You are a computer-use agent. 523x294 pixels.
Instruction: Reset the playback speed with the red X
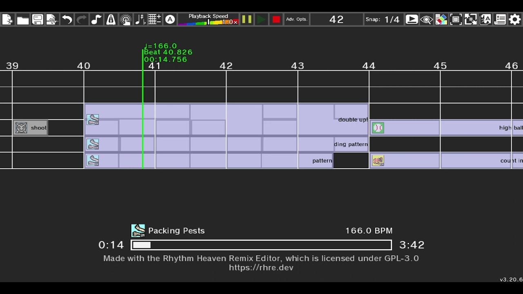[235, 22]
